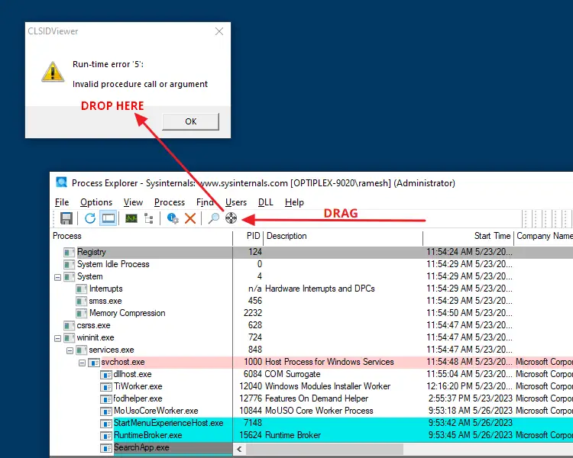The image size is (573, 458).
Task: Select the Memory Compression row
Action: point(312,313)
